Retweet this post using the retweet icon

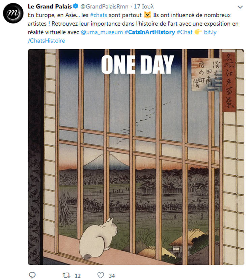click(66, 275)
